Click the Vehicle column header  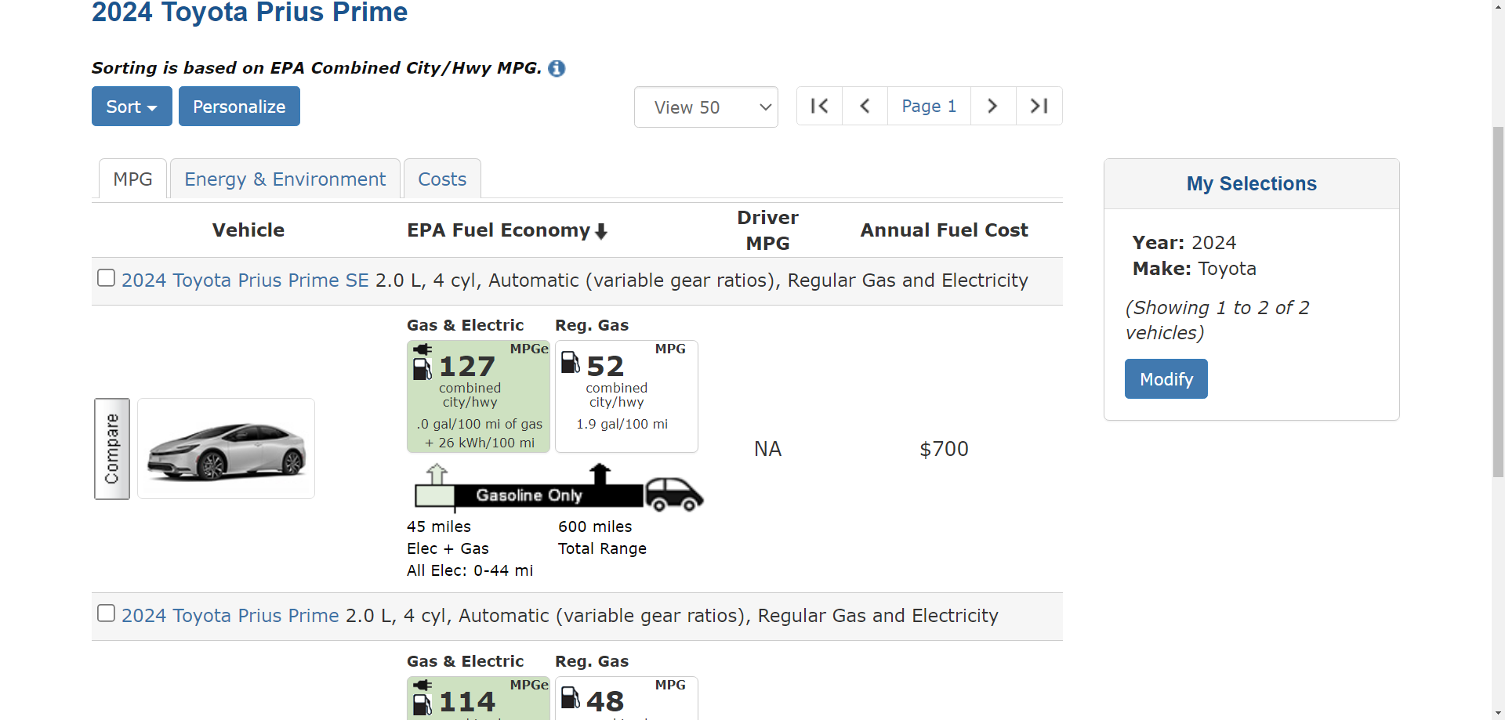[x=248, y=230]
